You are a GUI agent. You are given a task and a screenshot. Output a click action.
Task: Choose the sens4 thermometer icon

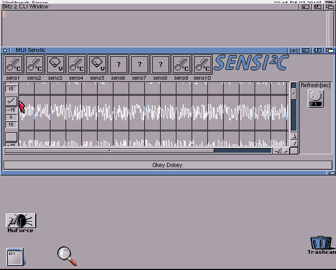(76, 65)
